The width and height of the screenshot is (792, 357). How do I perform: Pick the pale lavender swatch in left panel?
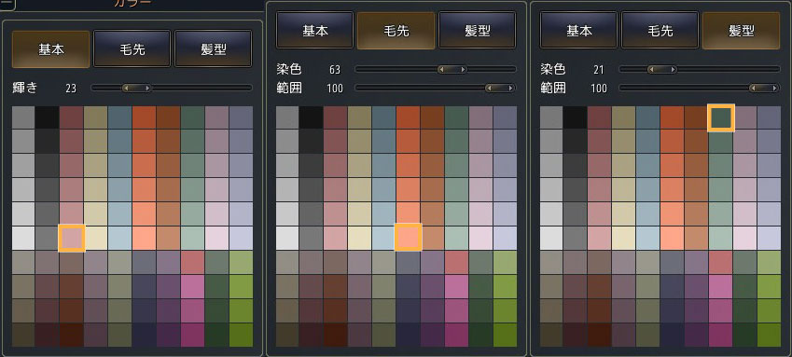[241, 238]
